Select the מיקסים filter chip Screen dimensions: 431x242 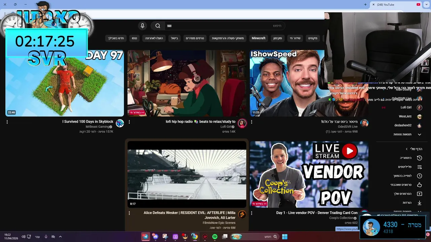tap(313, 38)
